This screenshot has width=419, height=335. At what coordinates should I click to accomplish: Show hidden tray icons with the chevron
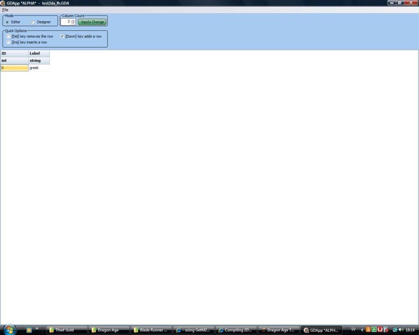click(362, 330)
